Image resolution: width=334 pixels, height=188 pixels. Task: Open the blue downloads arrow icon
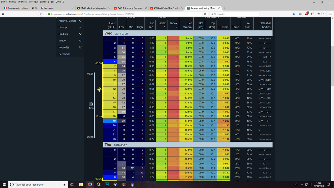click(294, 14)
